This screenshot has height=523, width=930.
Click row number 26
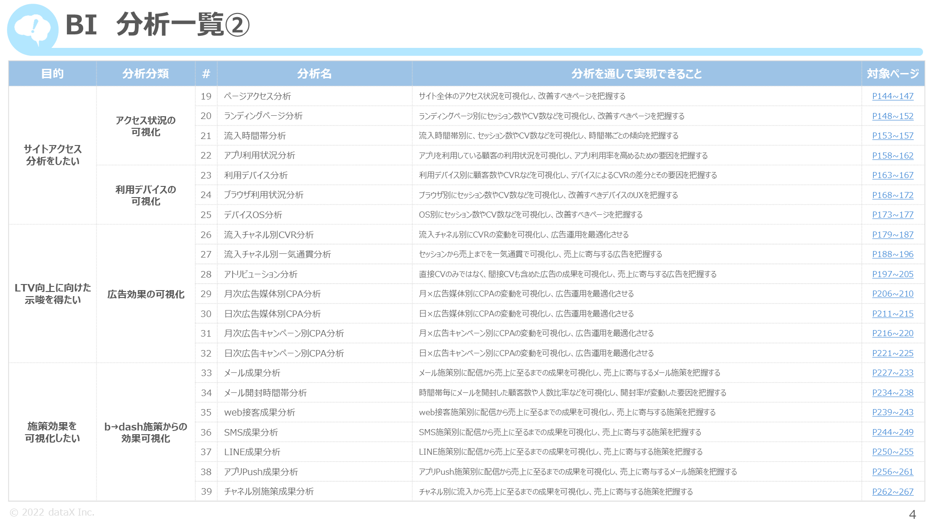tap(206, 235)
